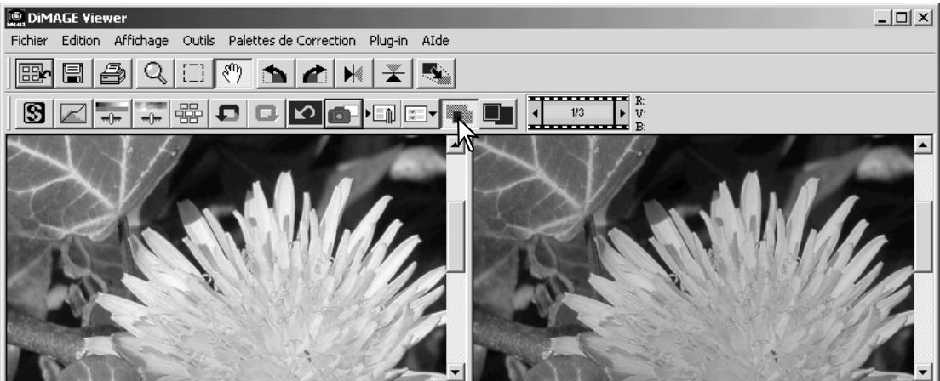Open dropdown arrow beside load job
Viewport: 940px width, 381px height.
[433, 114]
